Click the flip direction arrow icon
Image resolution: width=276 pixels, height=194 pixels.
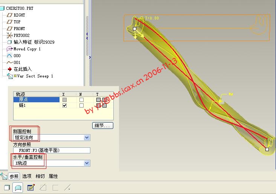click(68, 188)
